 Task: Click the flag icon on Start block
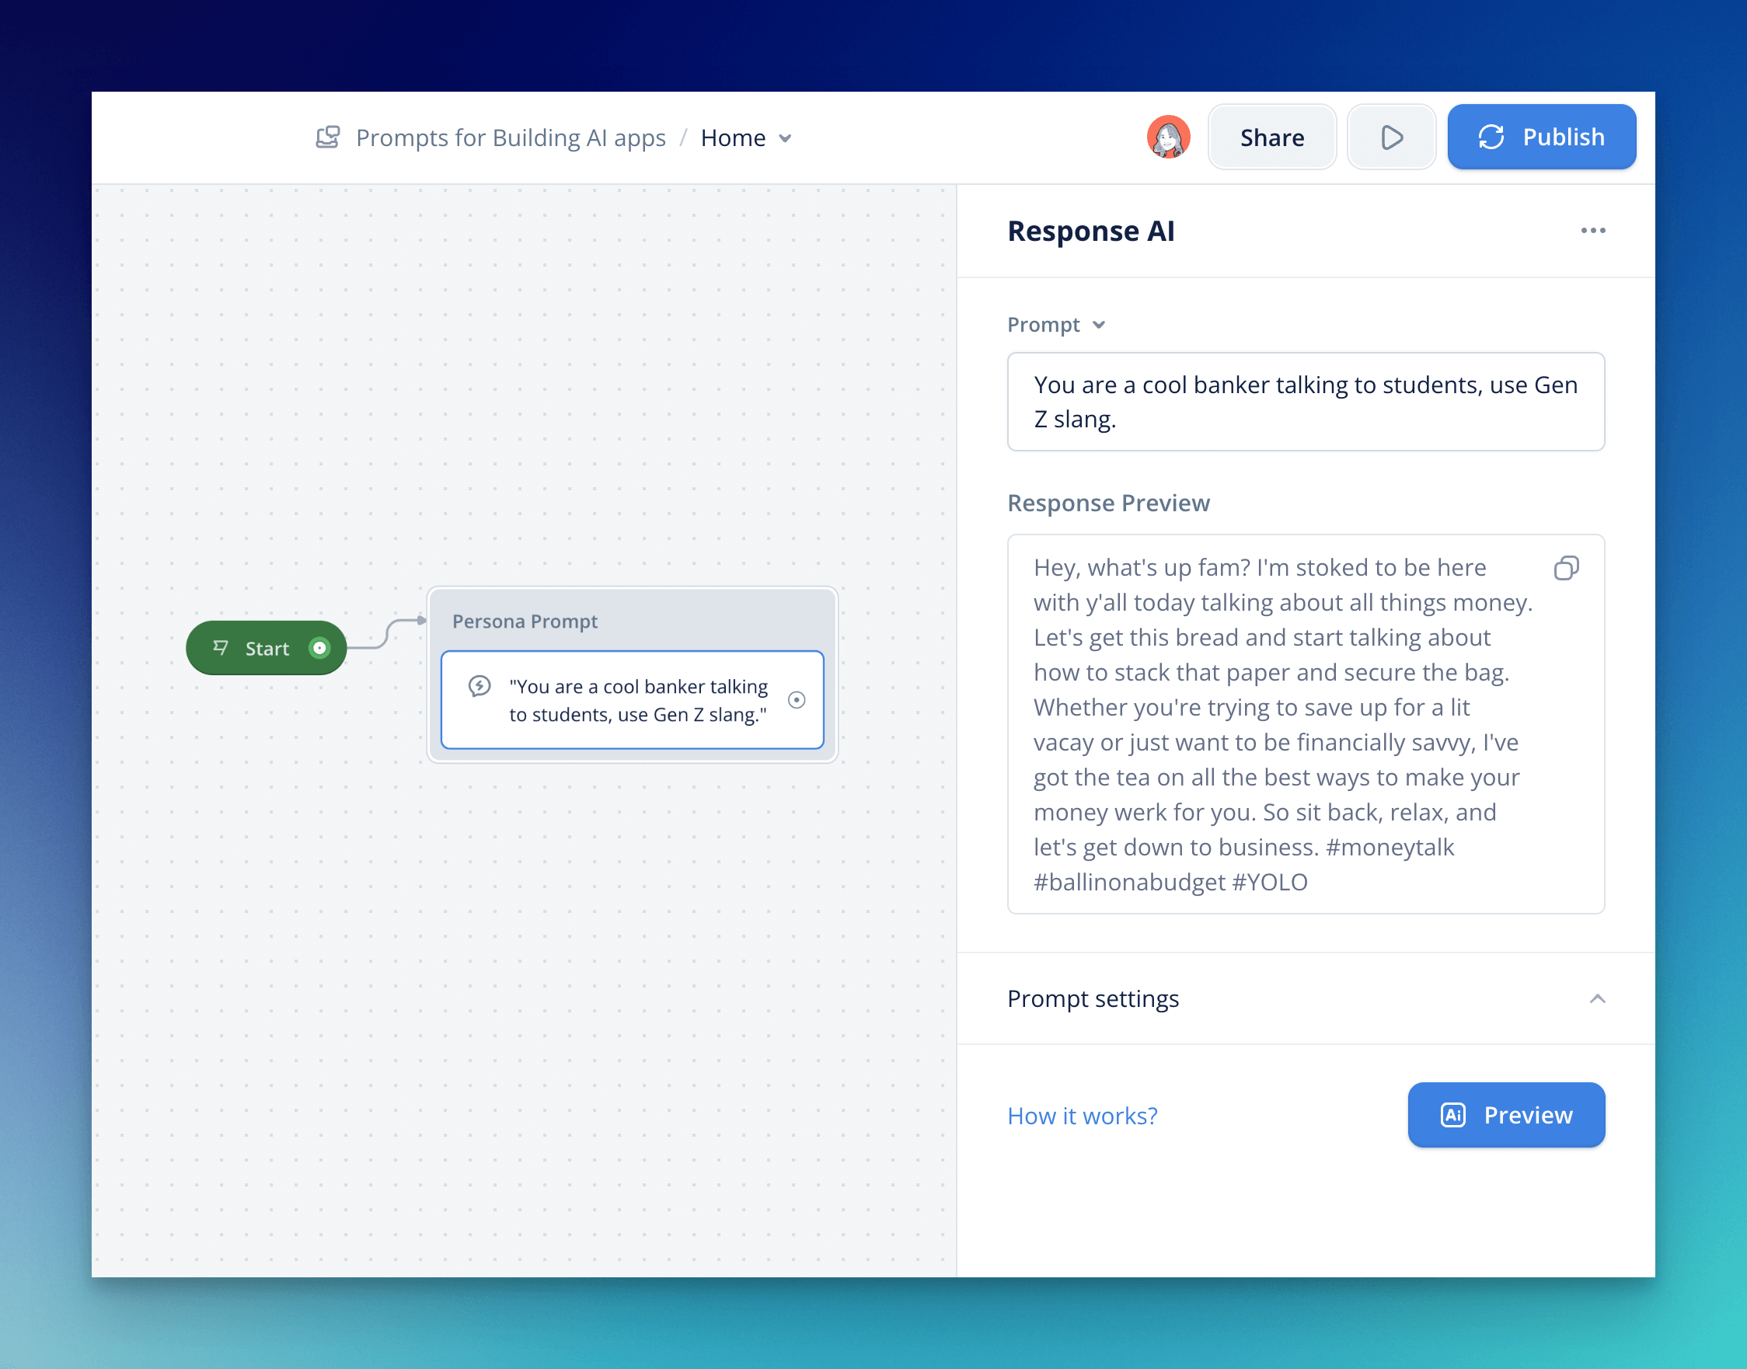click(221, 648)
